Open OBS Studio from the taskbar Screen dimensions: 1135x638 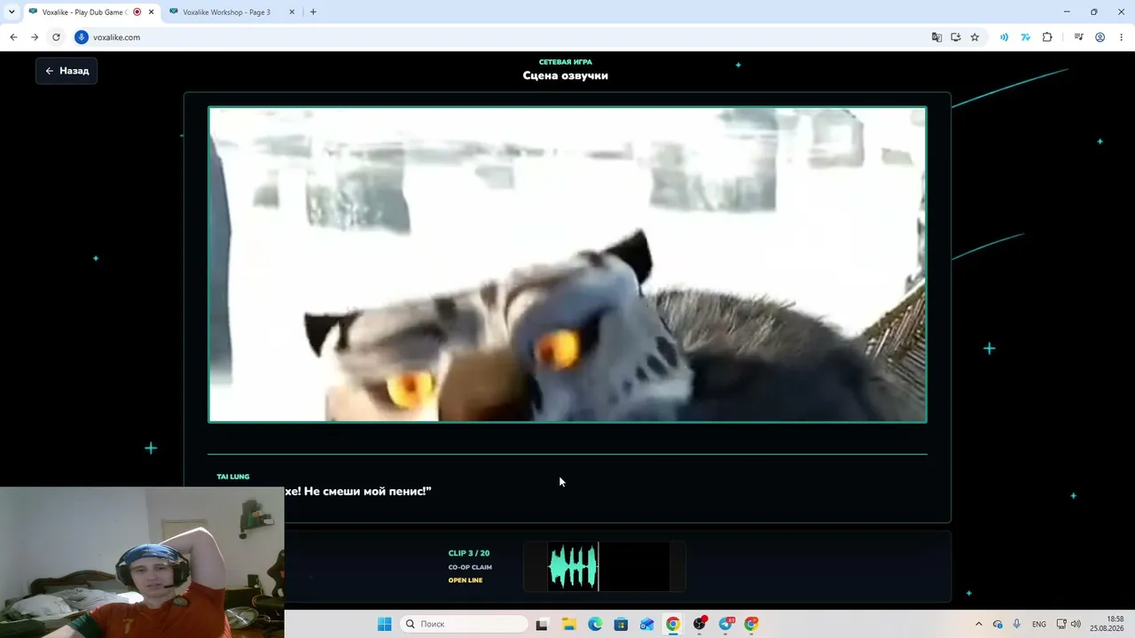[x=700, y=624]
